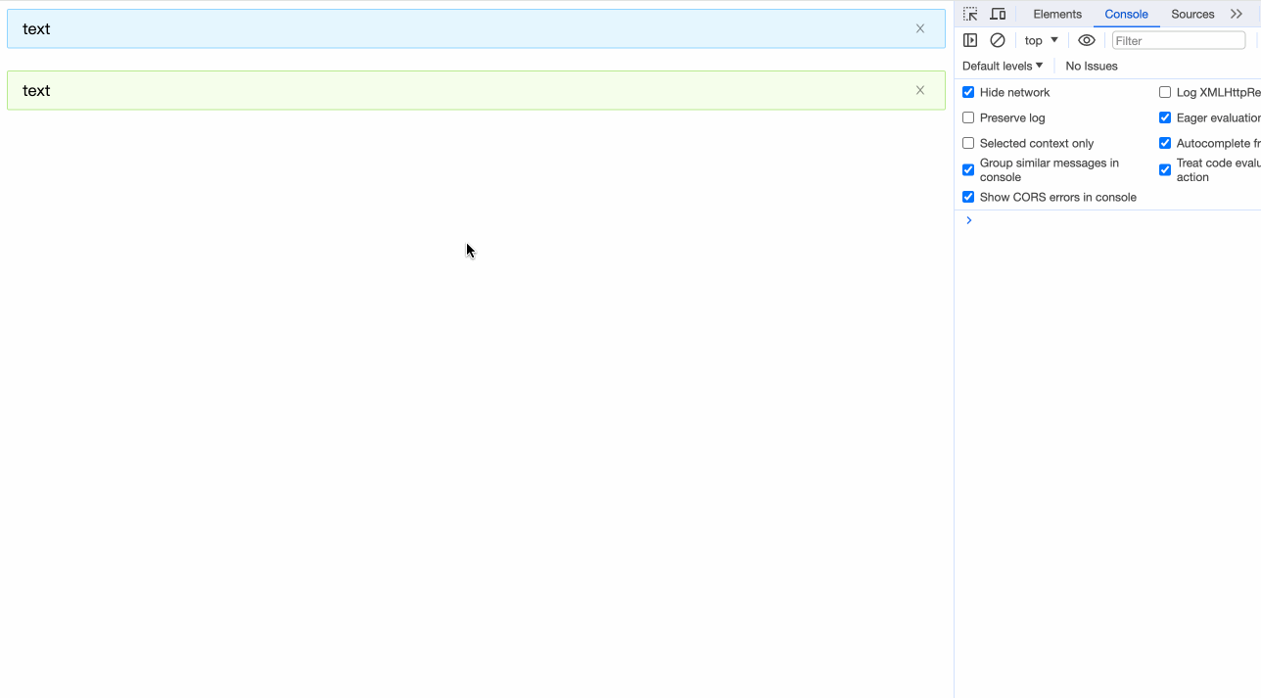
Task: Uncheck Show CORS errors in console
Action: pyautogui.click(x=968, y=197)
